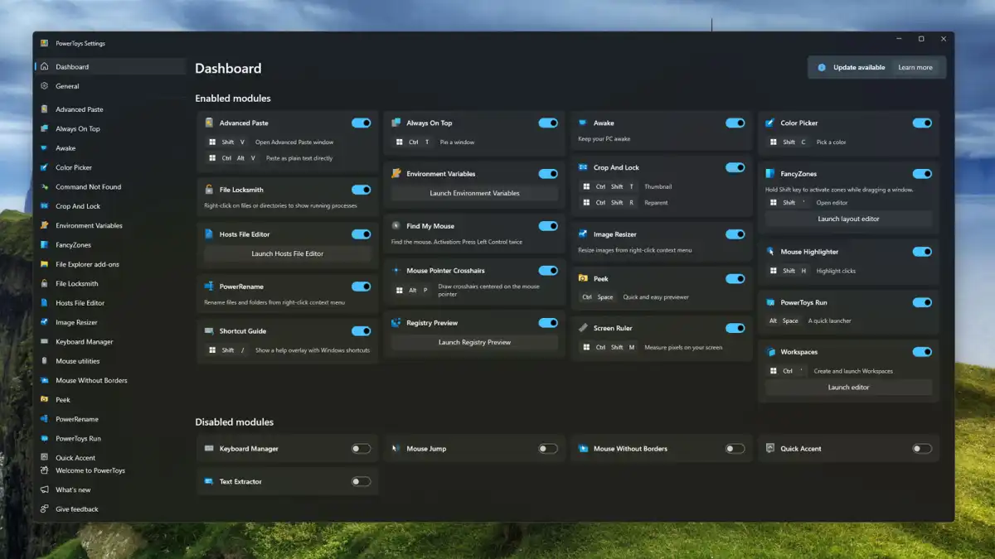
Task: Enable the Keyboard Manager toggle
Action: tap(361, 449)
